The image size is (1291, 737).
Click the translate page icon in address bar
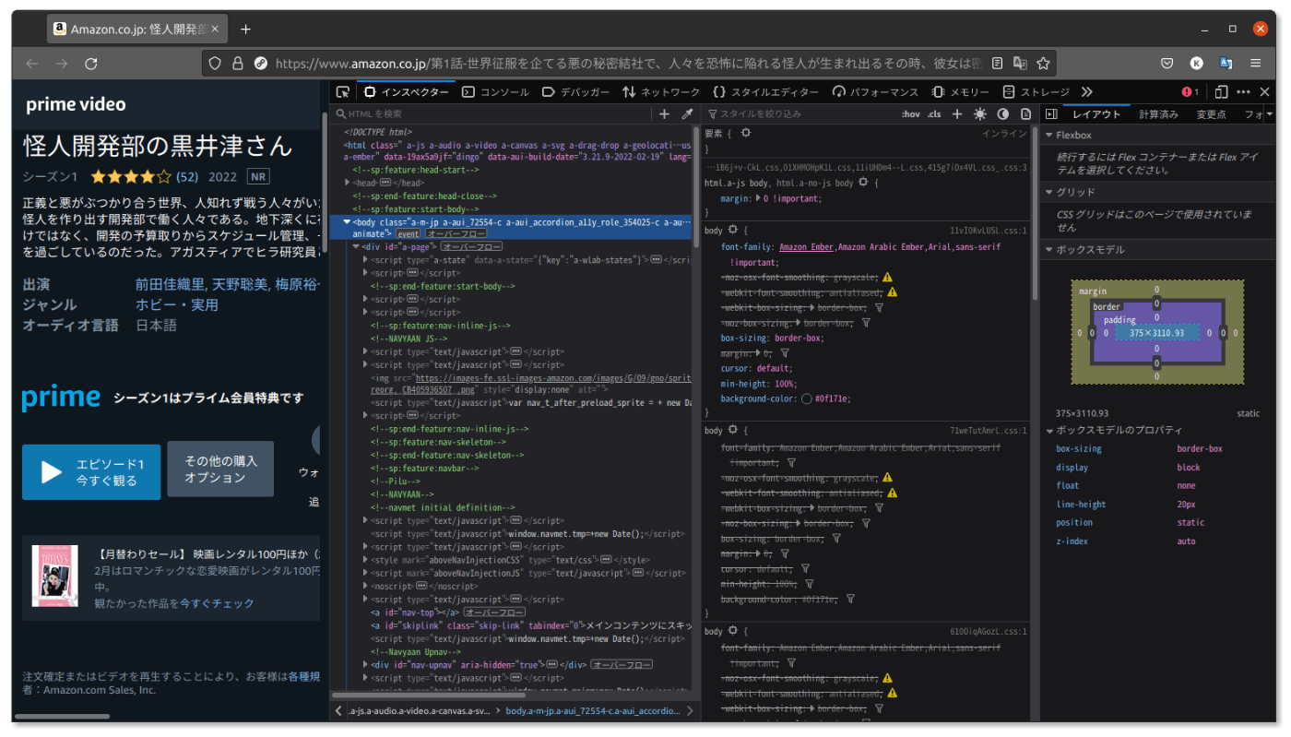point(1020,64)
